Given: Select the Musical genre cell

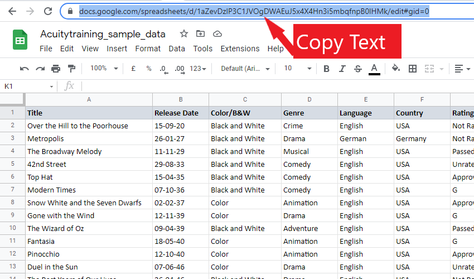Looking at the screenshot, I should click(x=309, y=151).
